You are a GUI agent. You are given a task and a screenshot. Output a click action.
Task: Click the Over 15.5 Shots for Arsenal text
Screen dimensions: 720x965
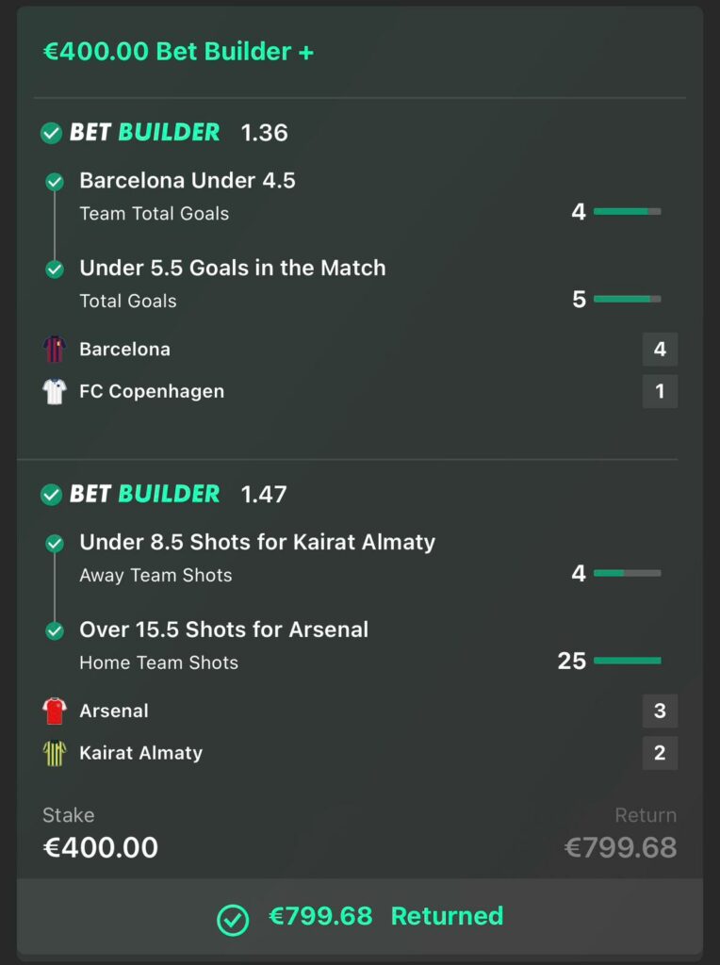pyautogui.click(x=224, y=630)
